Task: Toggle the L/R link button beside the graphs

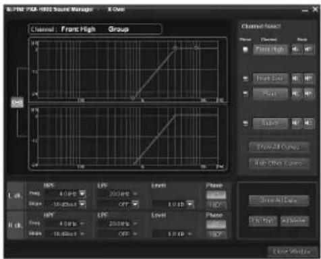Action: point(18,103)
